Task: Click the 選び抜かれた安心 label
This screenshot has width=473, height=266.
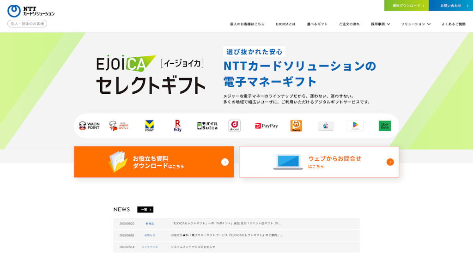Action: click(x=254, y=52)
